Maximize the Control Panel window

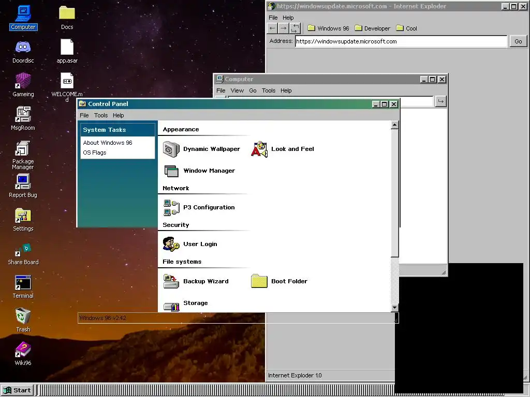[385, 104]
